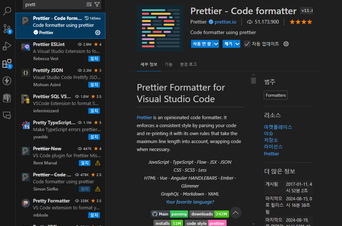Image resolution: width=342 pixels, height=226 pixels.
Task: Open the 마켓플레이스 resource link
Action: (x=278, y=127)
